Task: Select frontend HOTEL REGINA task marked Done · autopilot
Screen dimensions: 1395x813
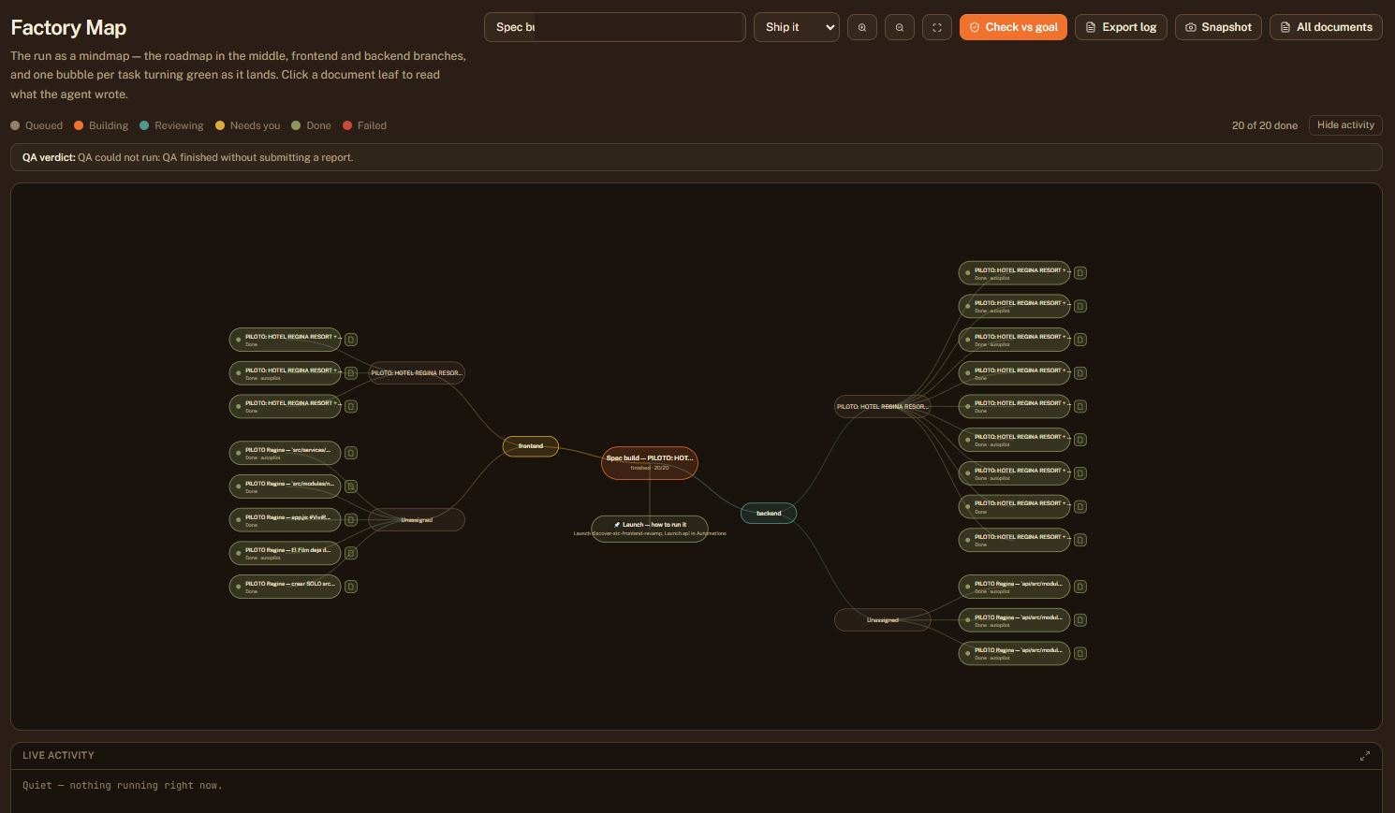Action: (285, 373)
